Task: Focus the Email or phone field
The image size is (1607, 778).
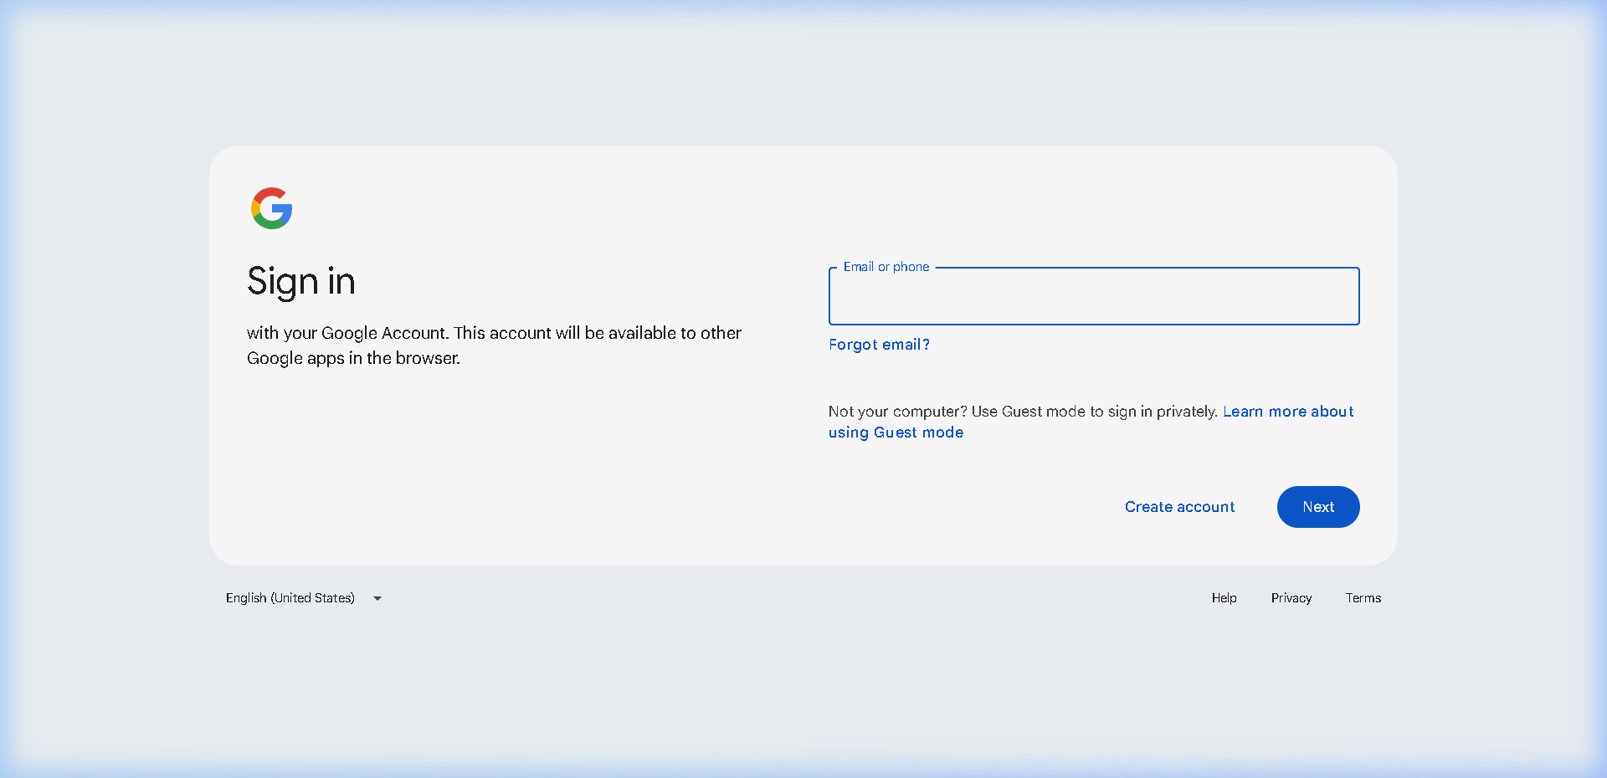Action: (x=1094, y=296)
